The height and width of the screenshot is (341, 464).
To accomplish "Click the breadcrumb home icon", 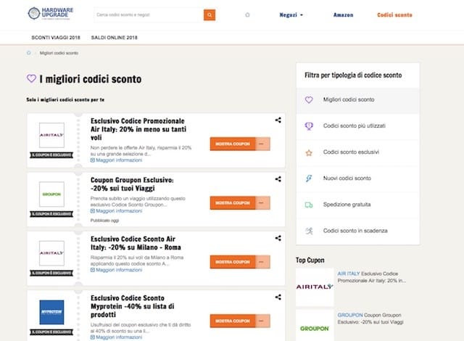I will [29, 53].
